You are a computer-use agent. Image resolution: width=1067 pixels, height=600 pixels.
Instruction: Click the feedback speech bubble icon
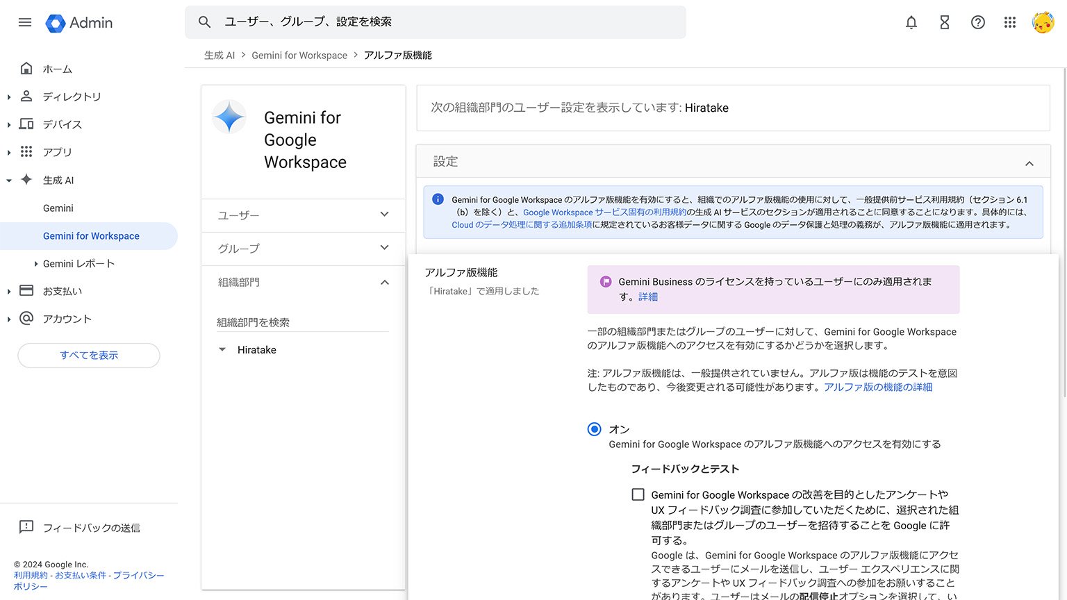point(26,527)
